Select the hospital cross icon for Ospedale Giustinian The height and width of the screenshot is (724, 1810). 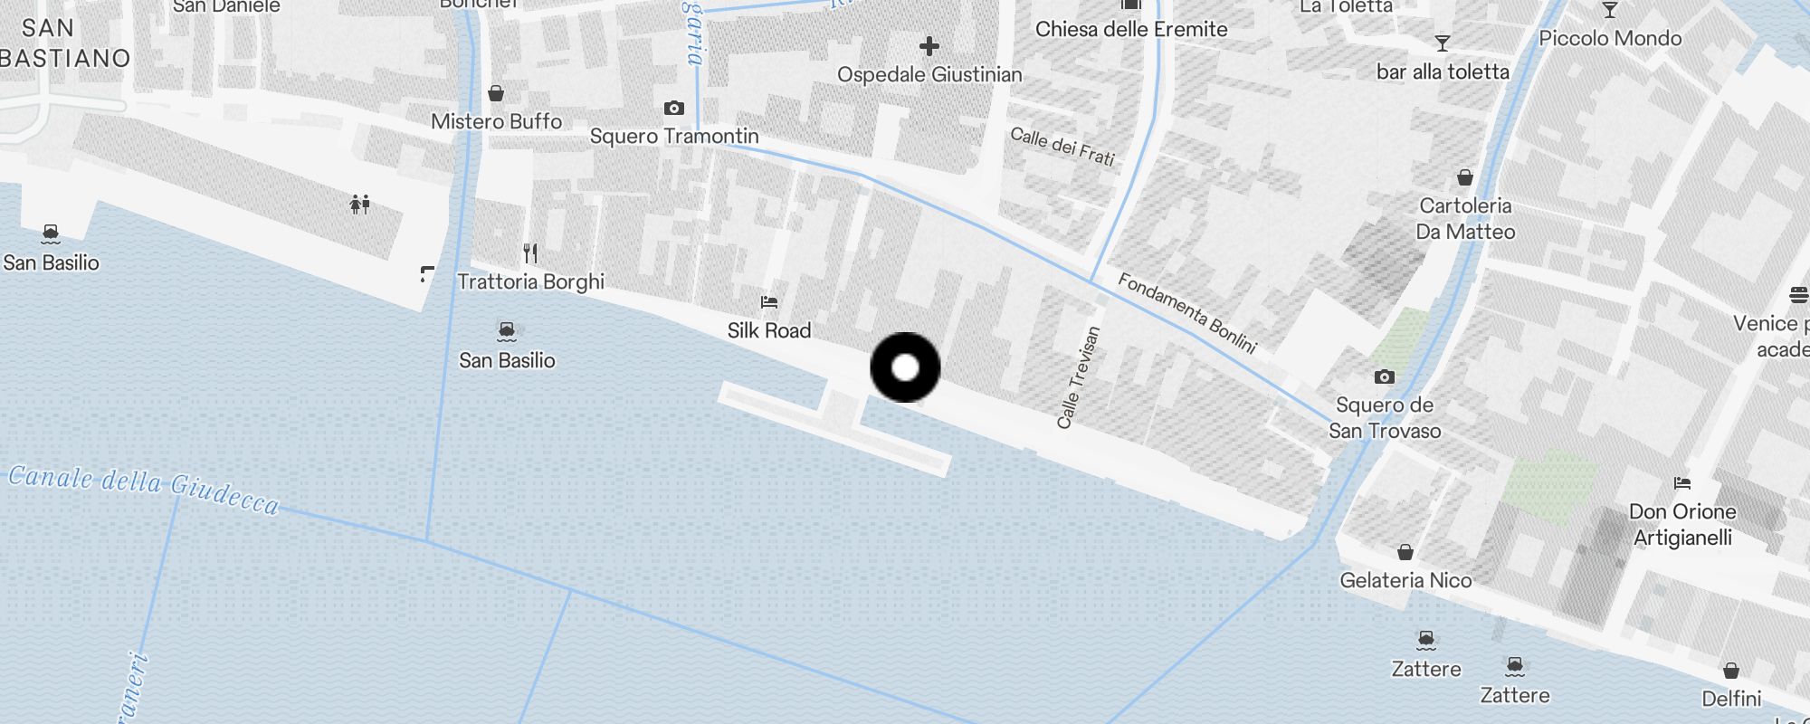[929, 46]
